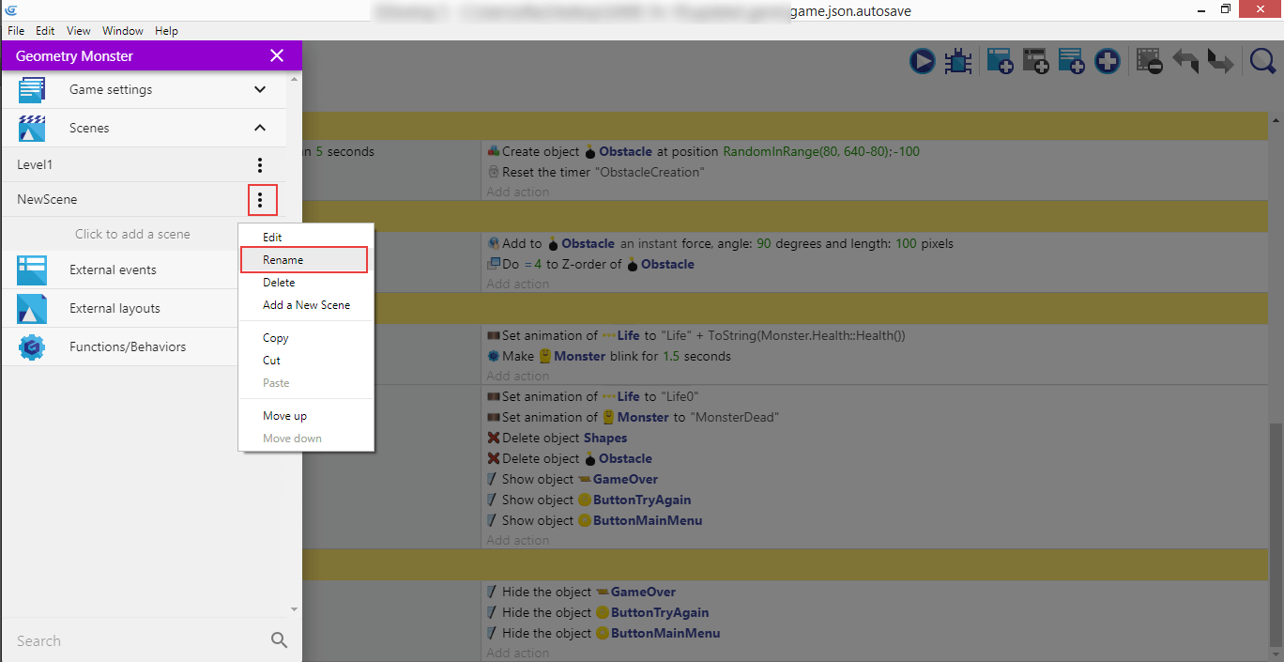Collapse the Scenes section
Image resolution: width=1284 pixels, height=662 pixels.
(x=260, y=128)
